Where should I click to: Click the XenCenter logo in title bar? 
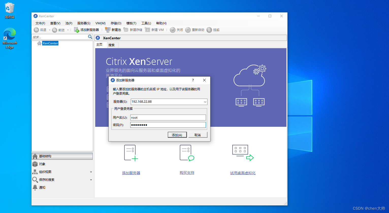(36, 16)
